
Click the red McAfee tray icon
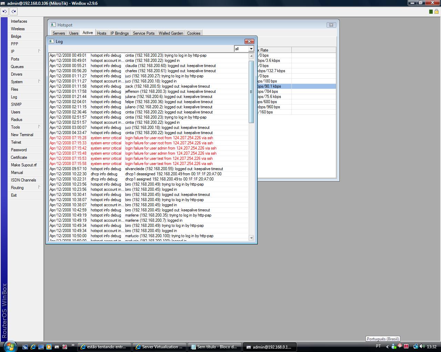pyautogui.click(x=406, y=346)
